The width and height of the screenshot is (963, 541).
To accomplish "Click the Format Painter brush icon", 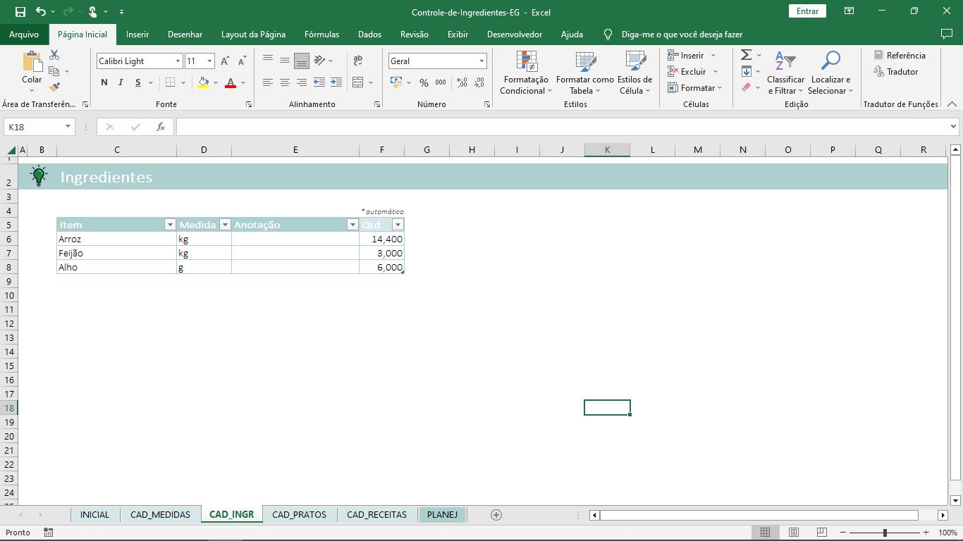I will tap(54, 87).
